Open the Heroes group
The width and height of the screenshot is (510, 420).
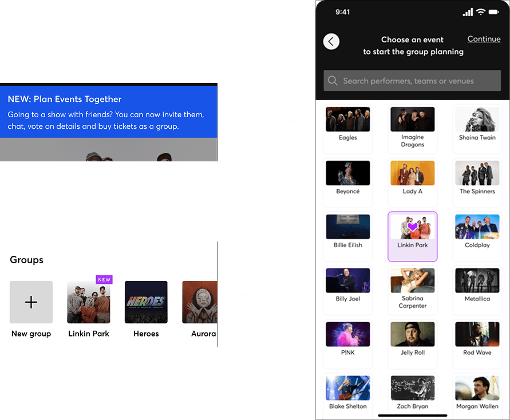pyautogui.click(x=146, y=302)
